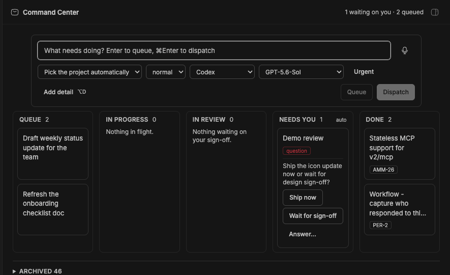The image size is (450, 275).
Task: Click the AMM-26 issue tag
Action: point(383,170)
